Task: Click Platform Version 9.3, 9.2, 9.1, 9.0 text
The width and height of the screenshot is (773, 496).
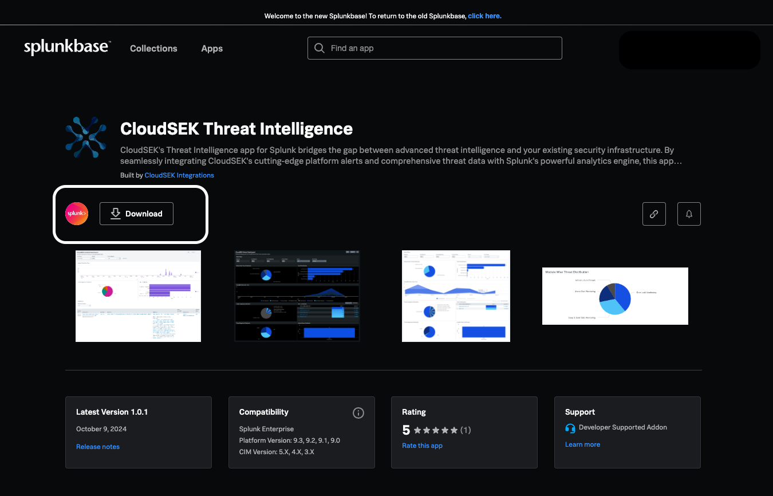Action: (x=290, y=440)
